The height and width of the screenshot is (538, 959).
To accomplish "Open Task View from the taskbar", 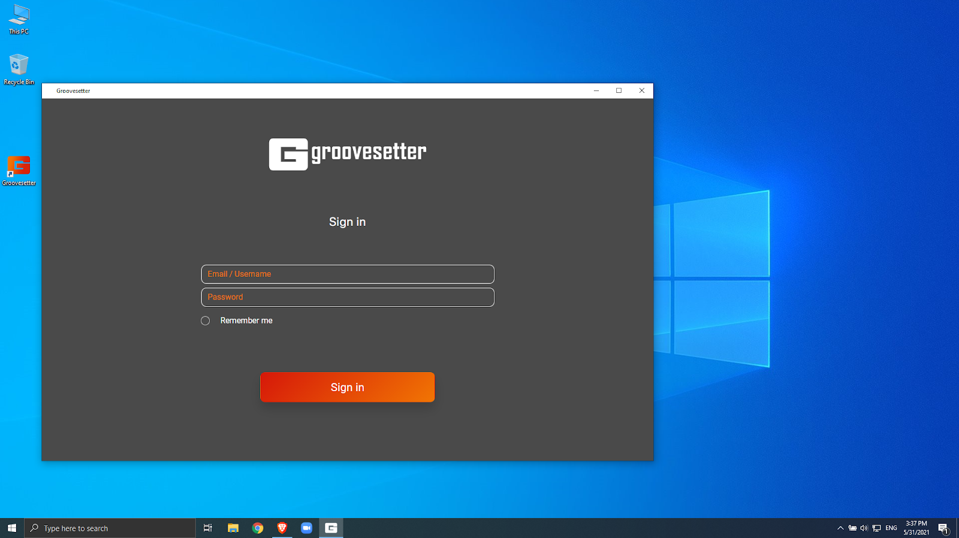I will click(208, 528).
